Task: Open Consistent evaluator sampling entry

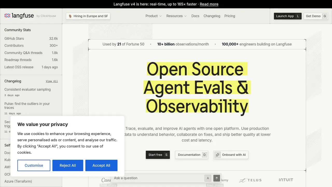Action: click(27, 89)
